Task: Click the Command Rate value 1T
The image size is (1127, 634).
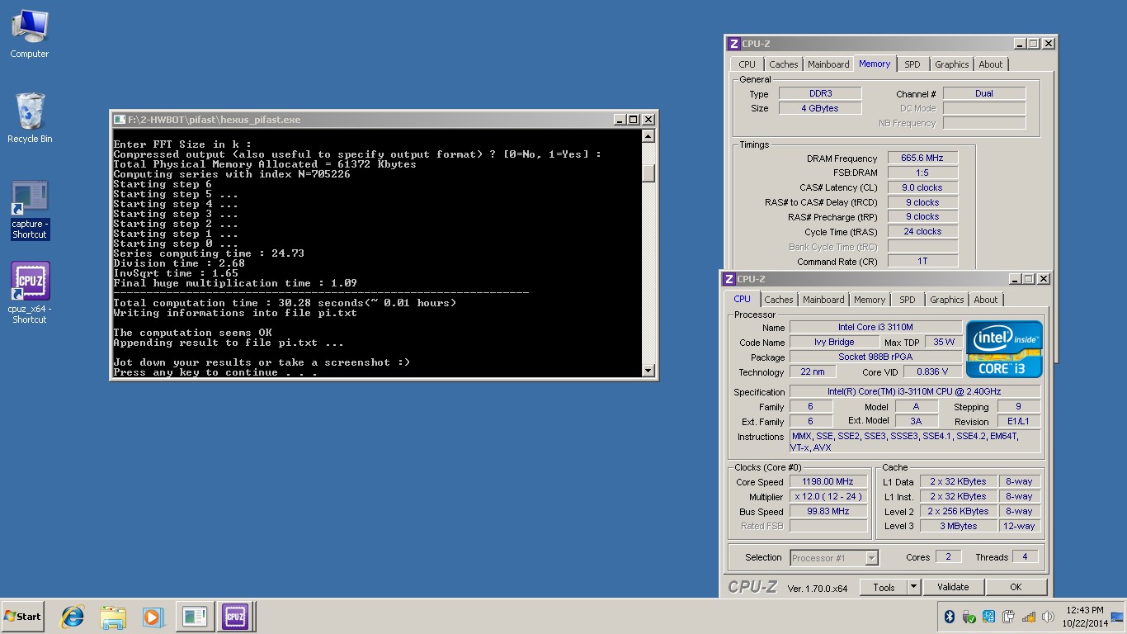Action: [922, 261]
